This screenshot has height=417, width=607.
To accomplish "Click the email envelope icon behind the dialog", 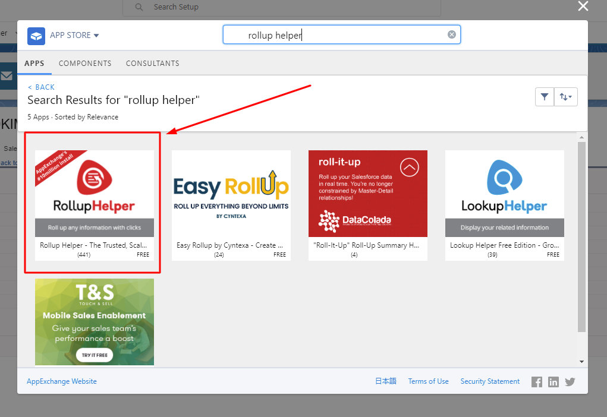I will coord(7,76).
